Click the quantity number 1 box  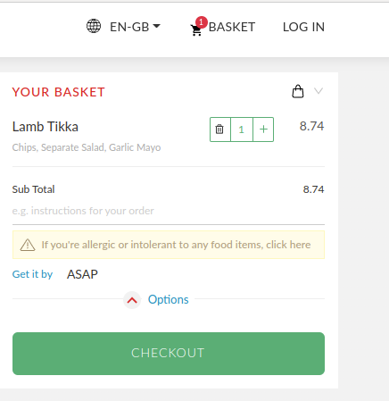coord(242,129)
